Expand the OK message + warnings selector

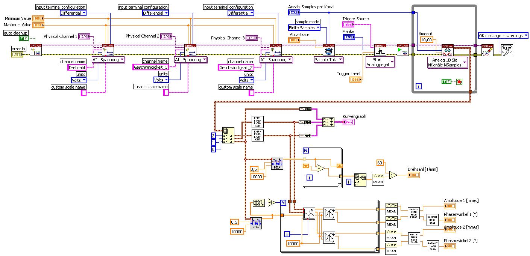503,36
